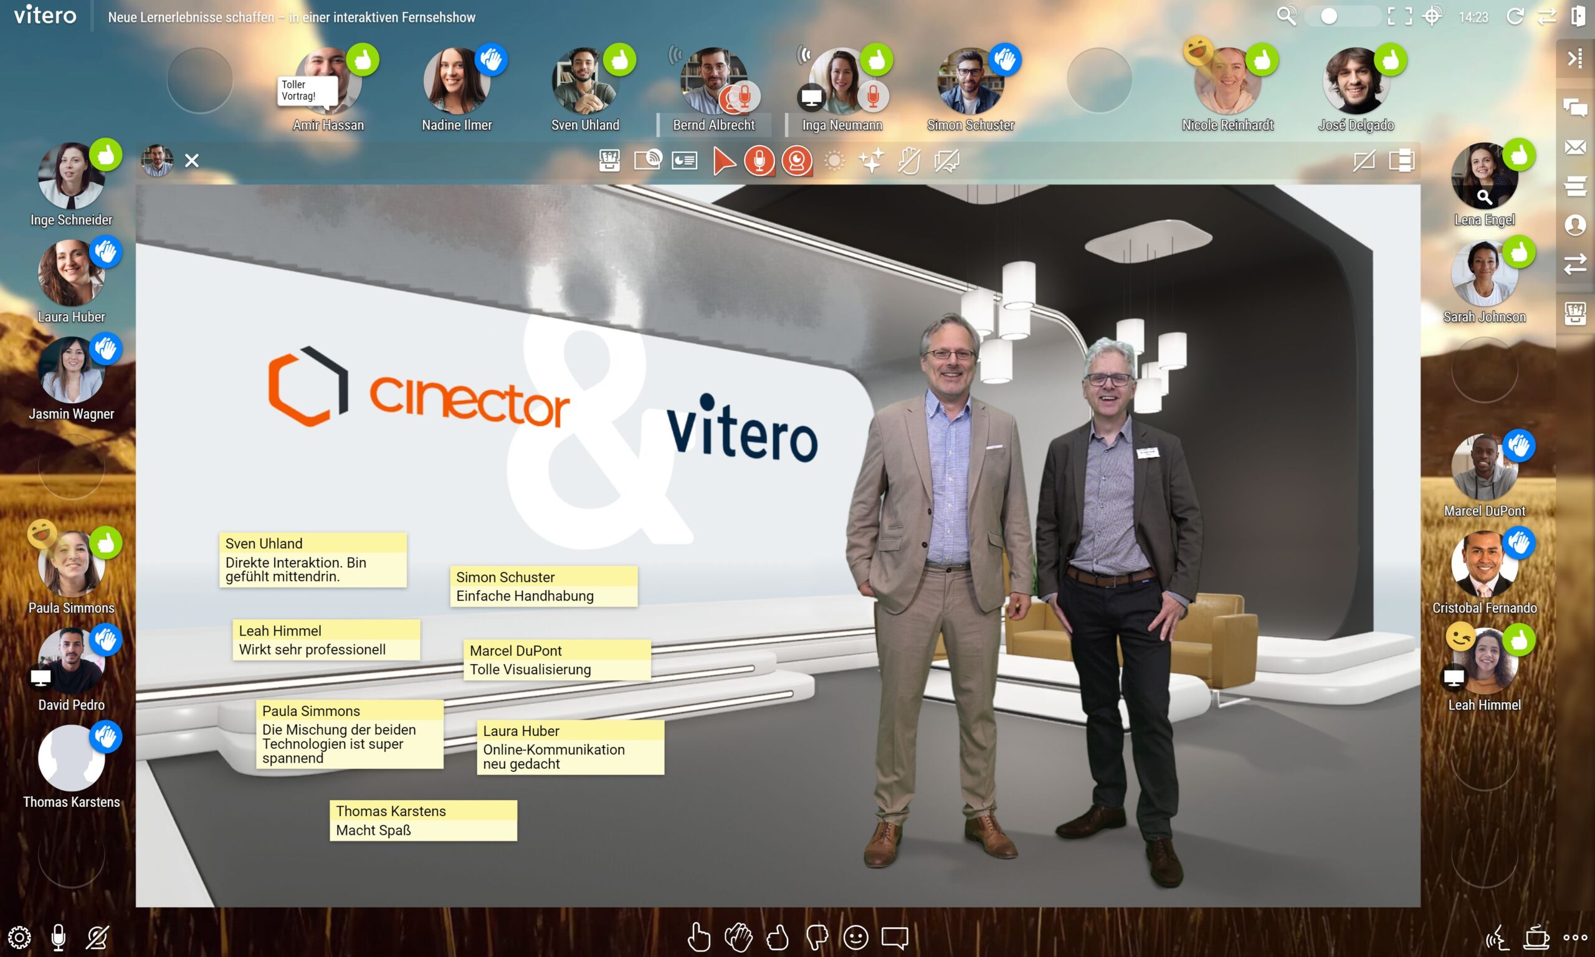Click the thumbs-down feedback icon

[817, 937]
